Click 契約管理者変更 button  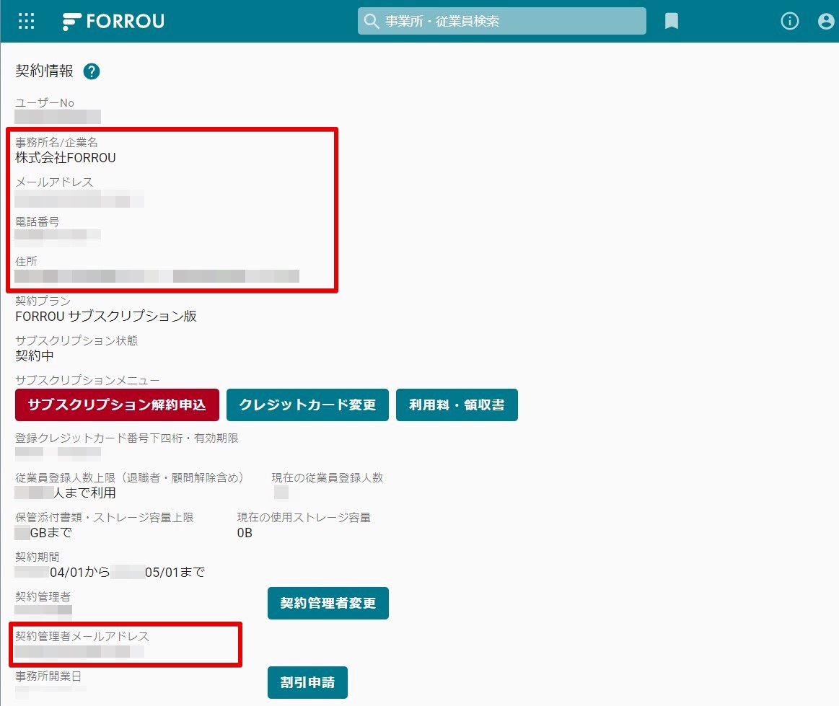pos(328,604)
